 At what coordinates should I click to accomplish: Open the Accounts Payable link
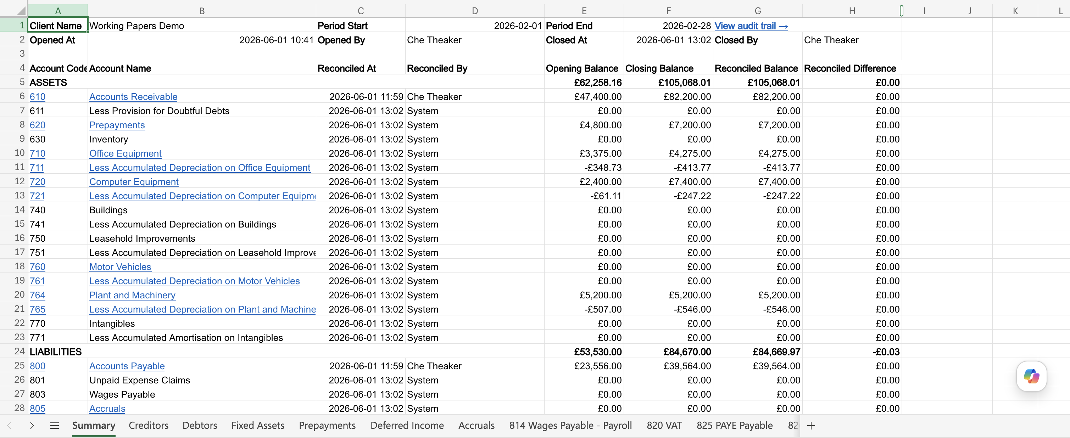coord(127,366)
